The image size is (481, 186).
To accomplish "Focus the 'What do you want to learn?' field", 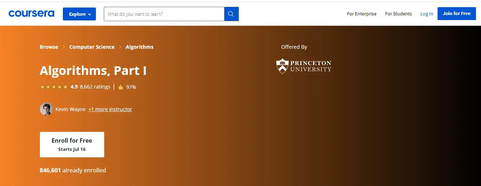I will 164,14.
